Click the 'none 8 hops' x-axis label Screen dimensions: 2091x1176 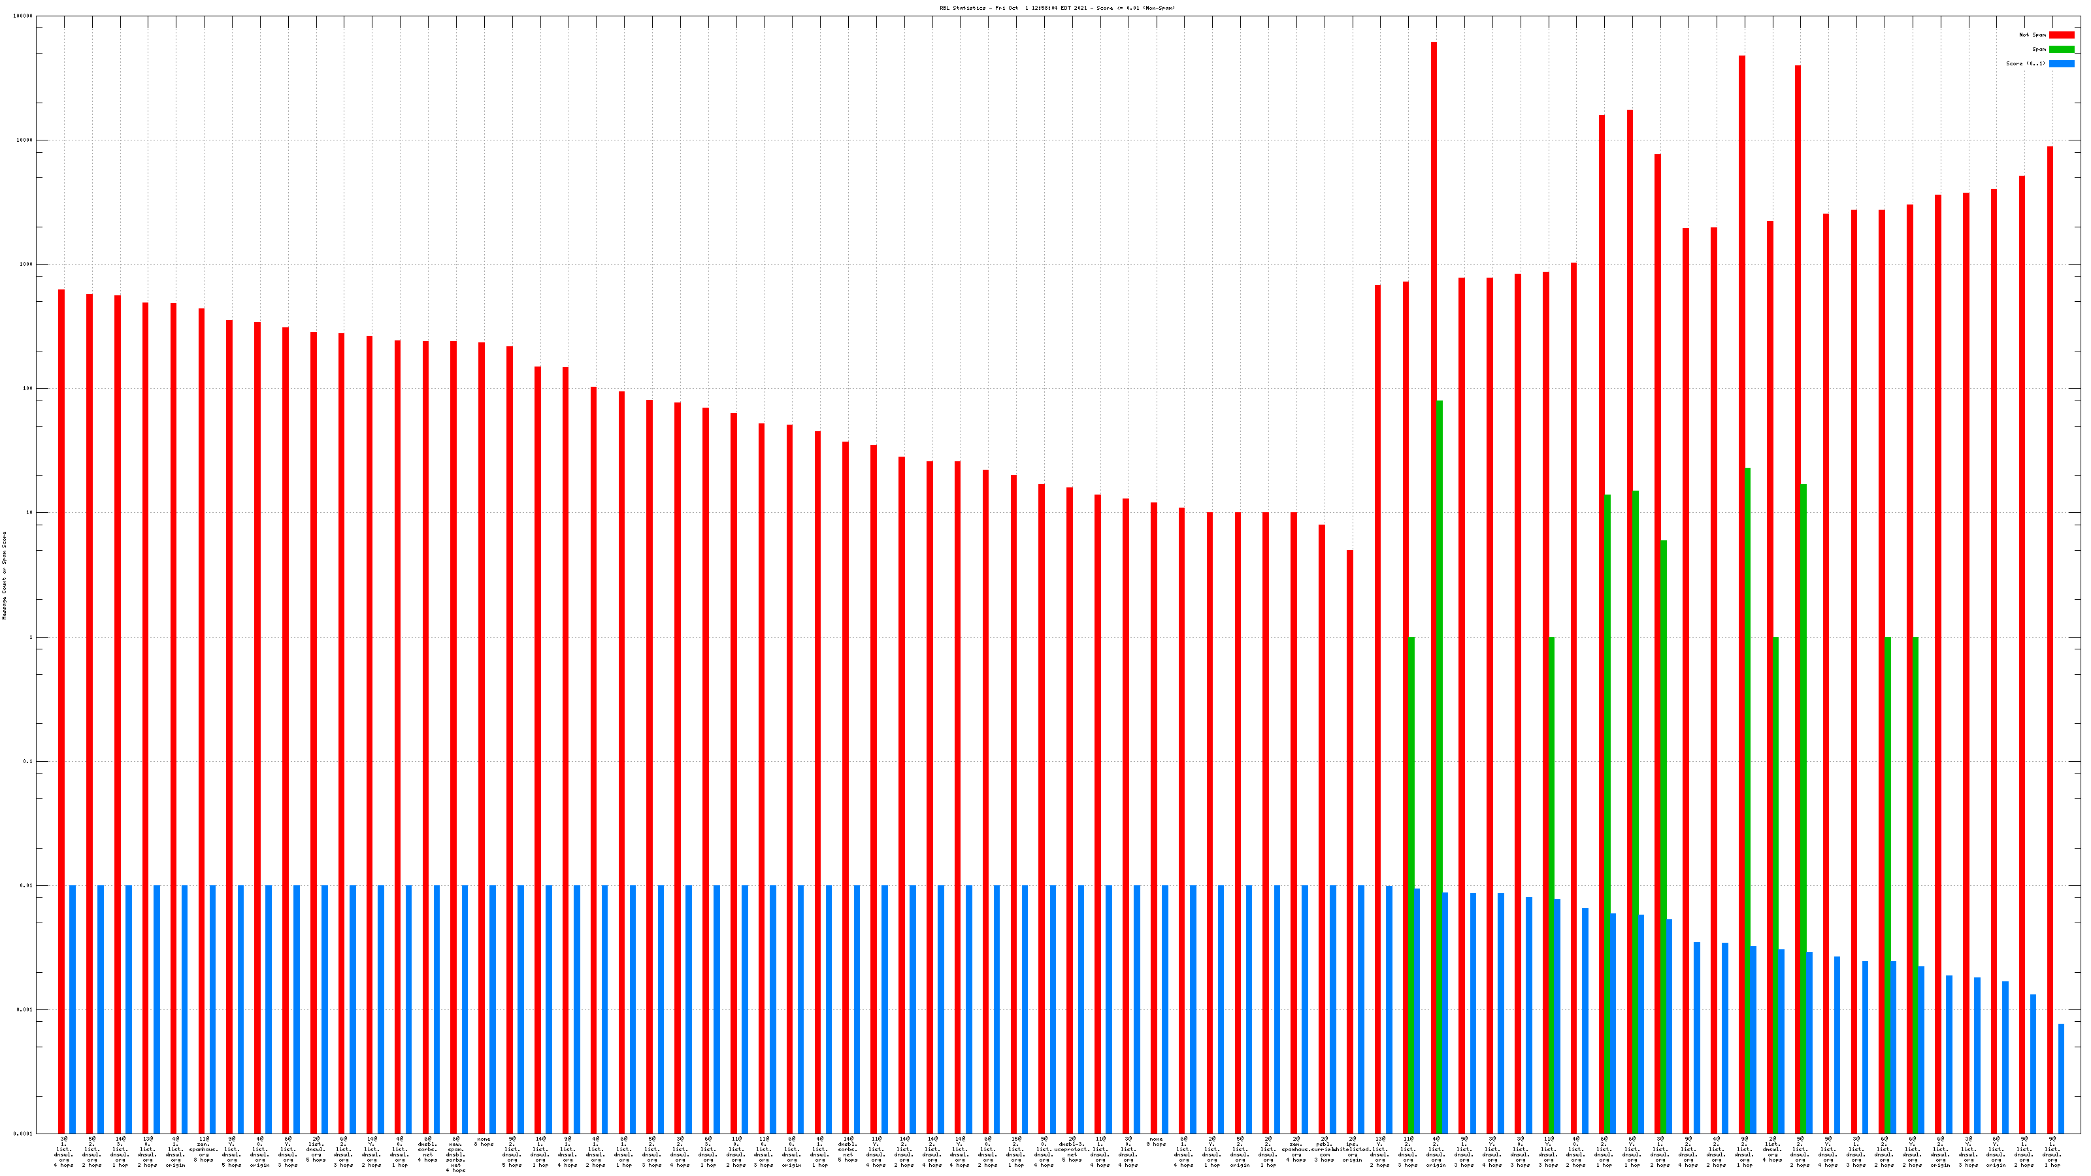coord(484,1142)
